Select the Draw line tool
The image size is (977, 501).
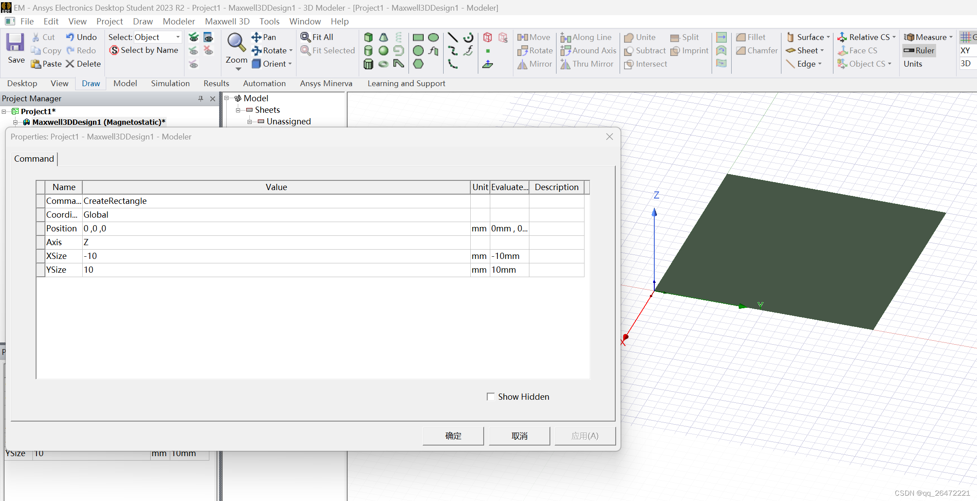click(x=452, y=37)
